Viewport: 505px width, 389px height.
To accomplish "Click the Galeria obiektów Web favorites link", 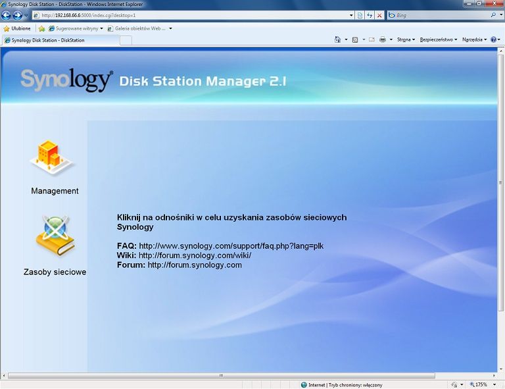I will click(137, 28).
